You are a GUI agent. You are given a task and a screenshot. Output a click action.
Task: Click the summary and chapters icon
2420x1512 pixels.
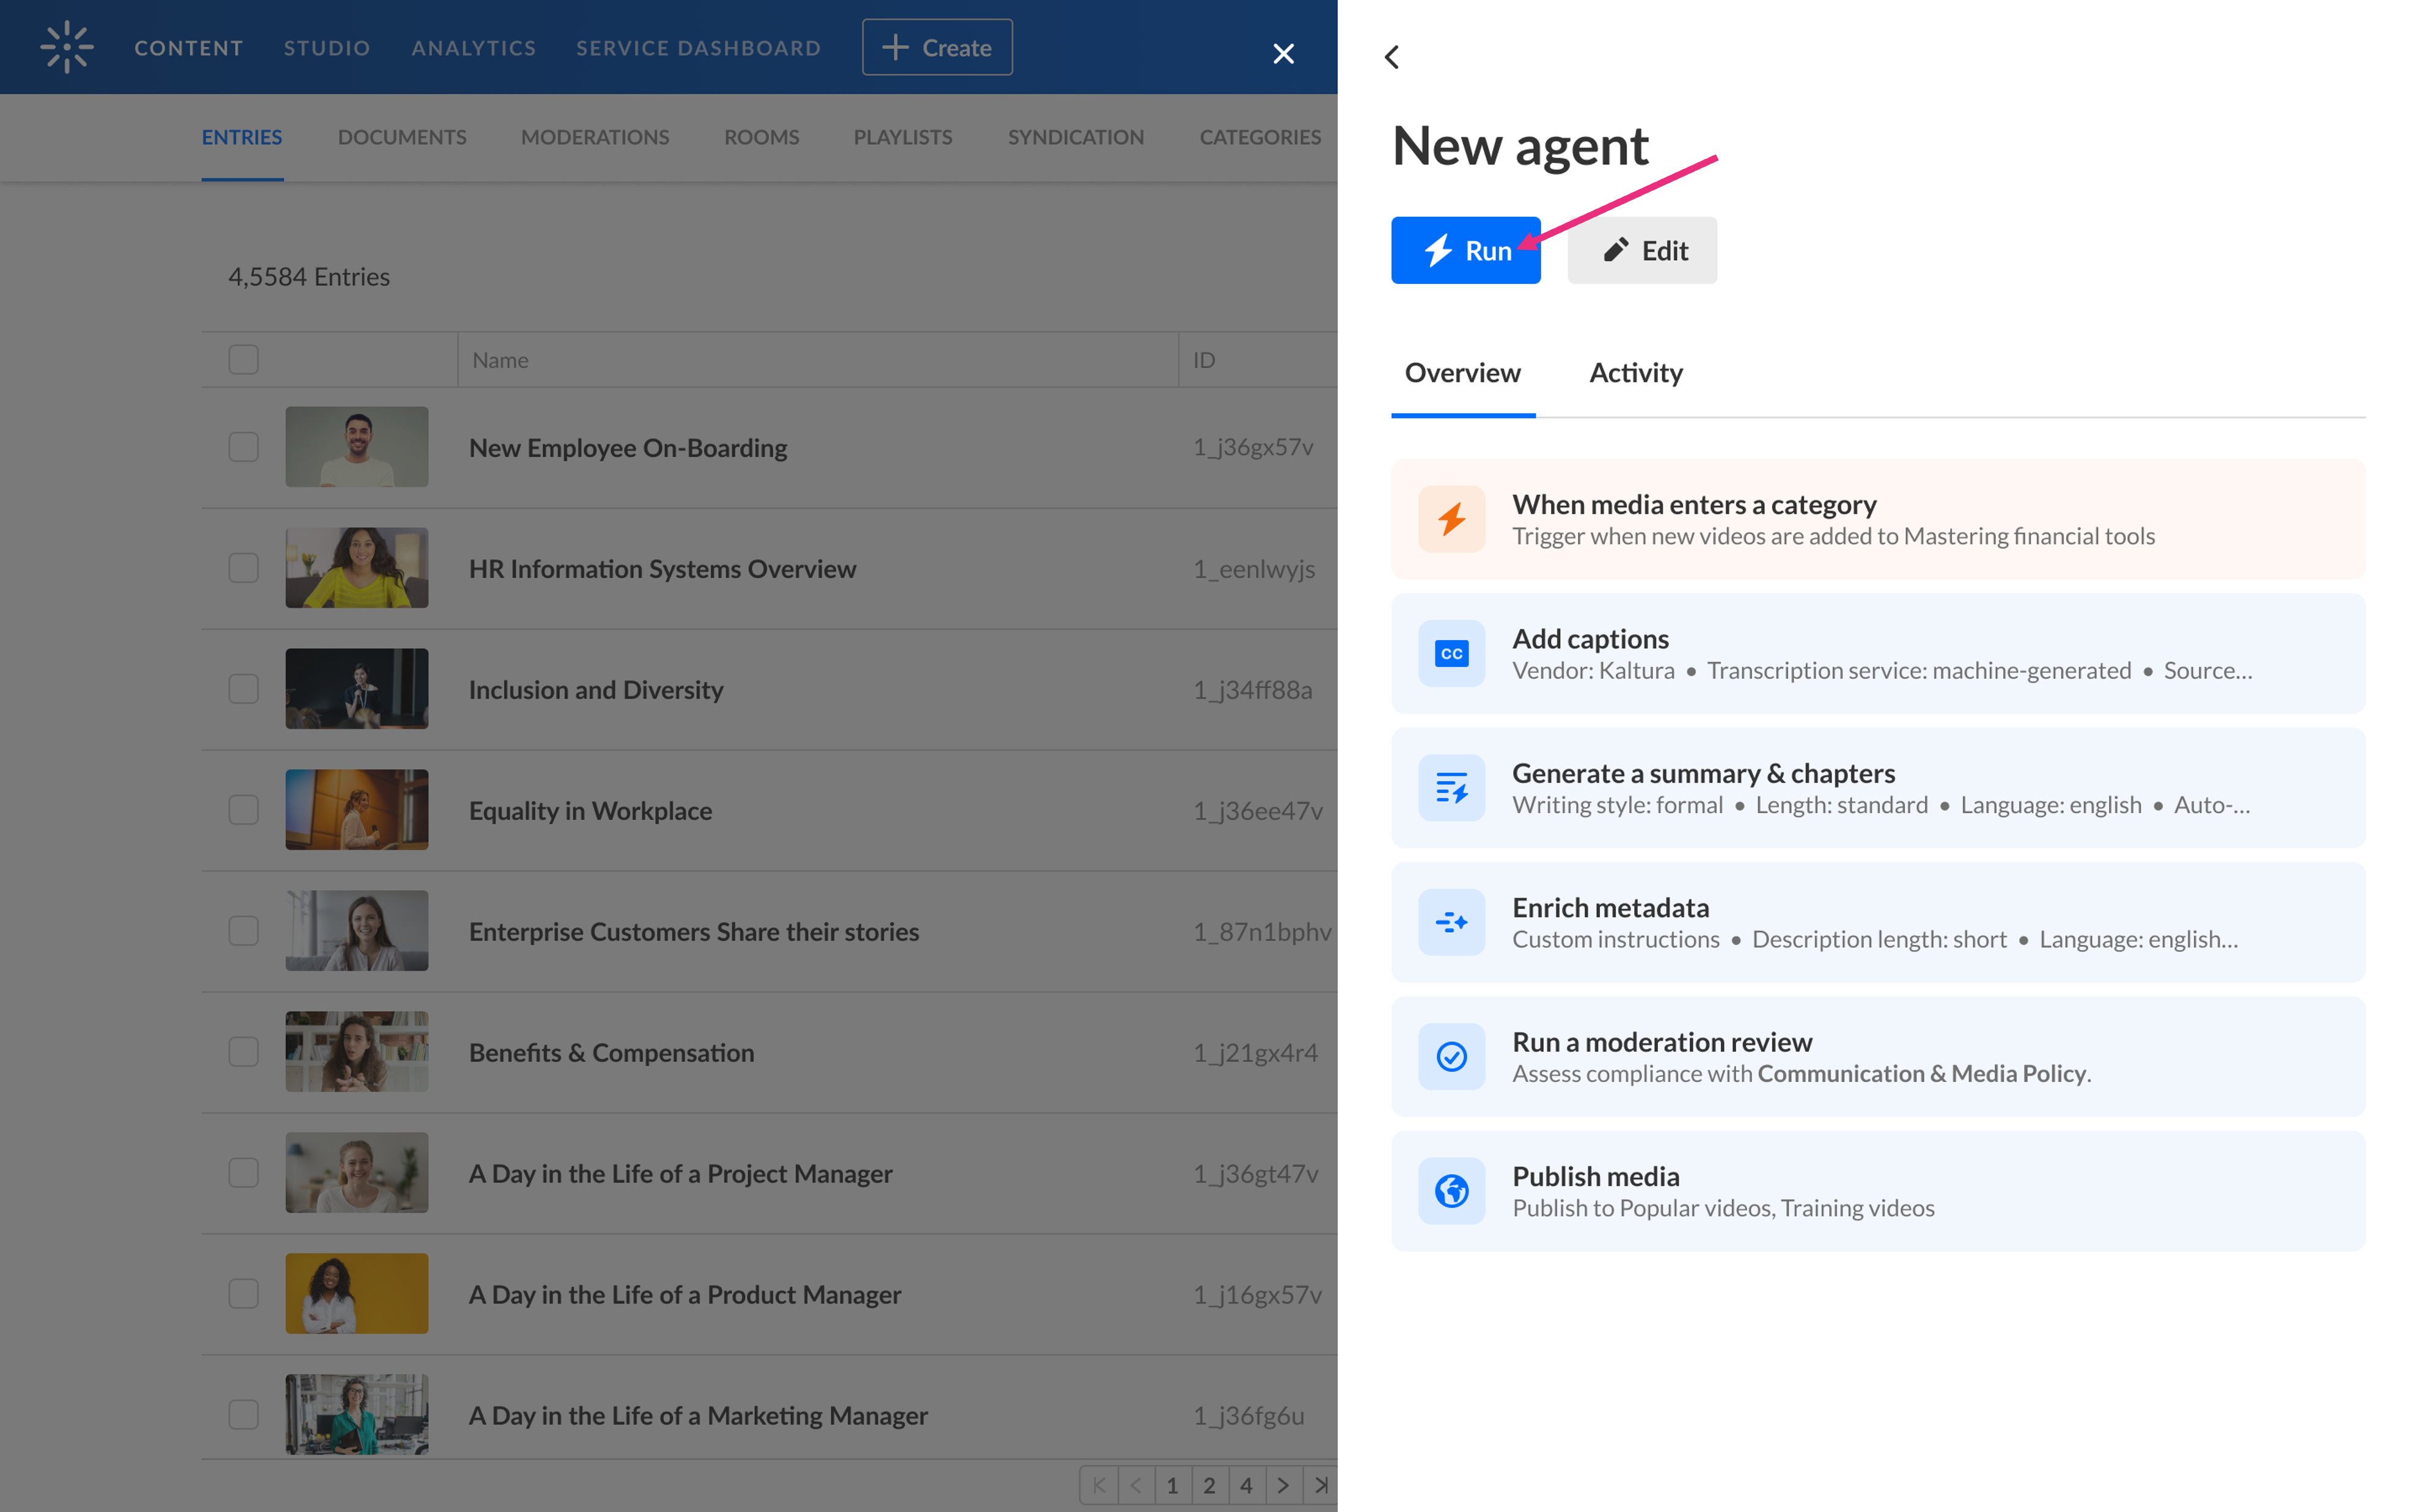tap(1451, 788)
